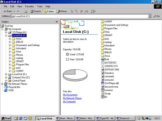Select the AUTOEXEC file icon
The width and height of the screenshot is (162, 121).
pyautogui.click(x=103, y=63)
